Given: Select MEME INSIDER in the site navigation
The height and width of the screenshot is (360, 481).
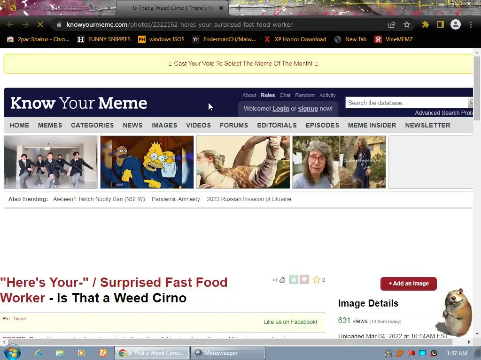Looking at the screenshot, I should tap(372, 125).
